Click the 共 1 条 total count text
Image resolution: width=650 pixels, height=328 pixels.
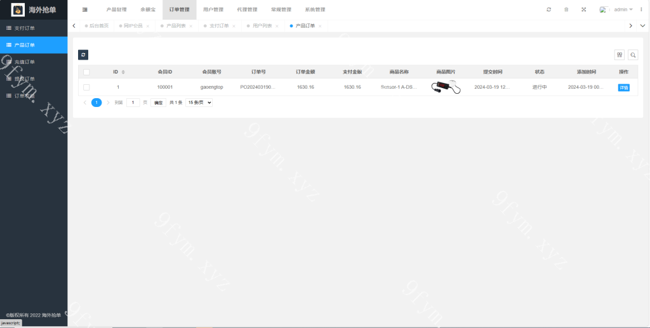click(x=176, y=103)
